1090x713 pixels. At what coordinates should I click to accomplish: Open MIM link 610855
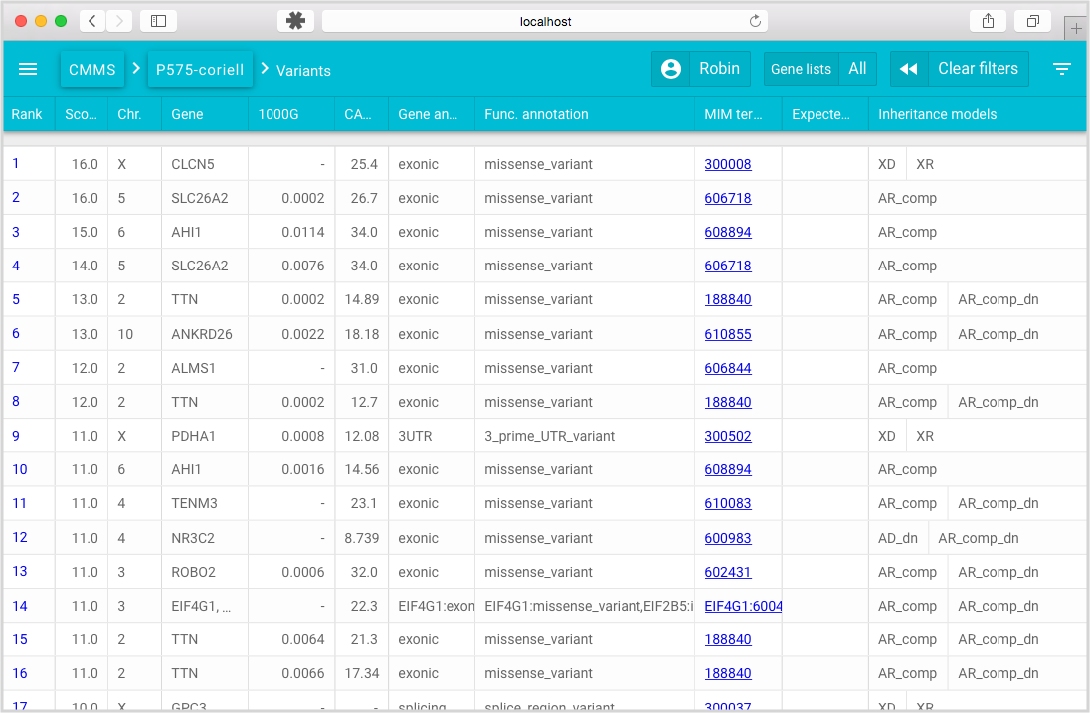coord(728,334)
